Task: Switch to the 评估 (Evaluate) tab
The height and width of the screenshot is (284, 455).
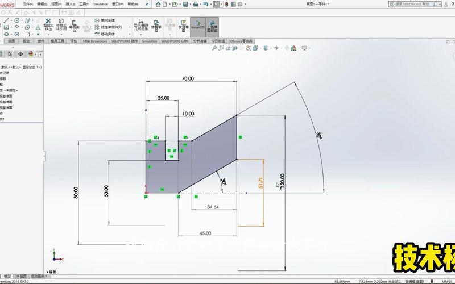Action: 74,41
